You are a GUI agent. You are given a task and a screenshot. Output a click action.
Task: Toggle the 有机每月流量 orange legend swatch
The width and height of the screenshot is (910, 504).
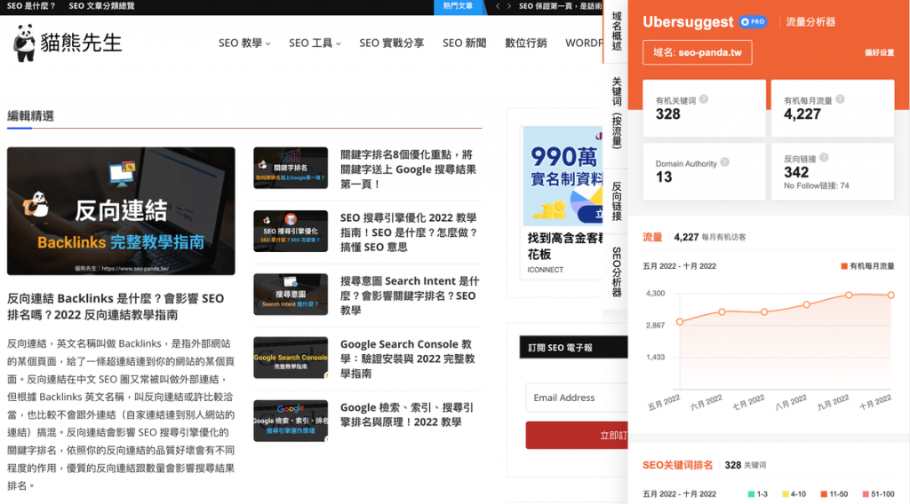point(844,266)
